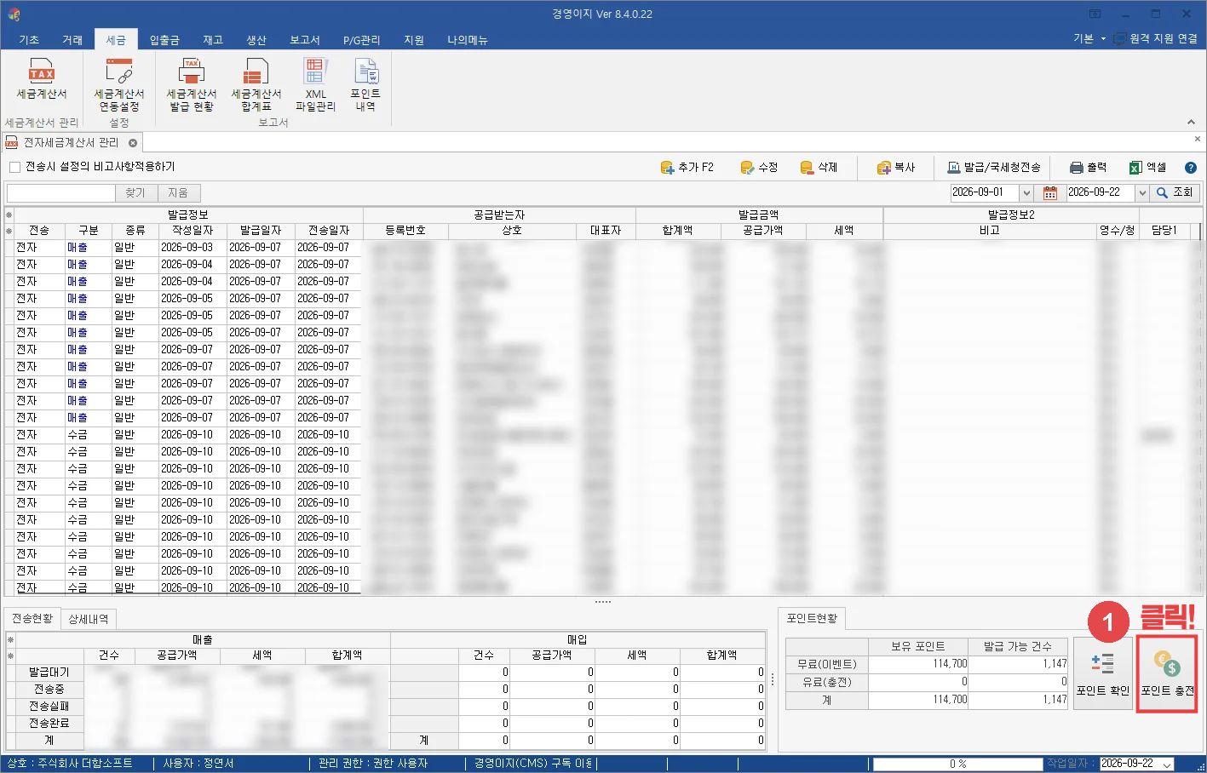Screen dimensions: 1207x773
Task: Click 삭제 toolbar button
Action: 819,168
